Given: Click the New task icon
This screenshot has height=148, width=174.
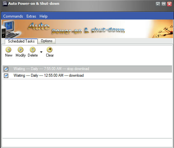Looking at the screenshot, I should pyautogui.click(x=8, y=50).
